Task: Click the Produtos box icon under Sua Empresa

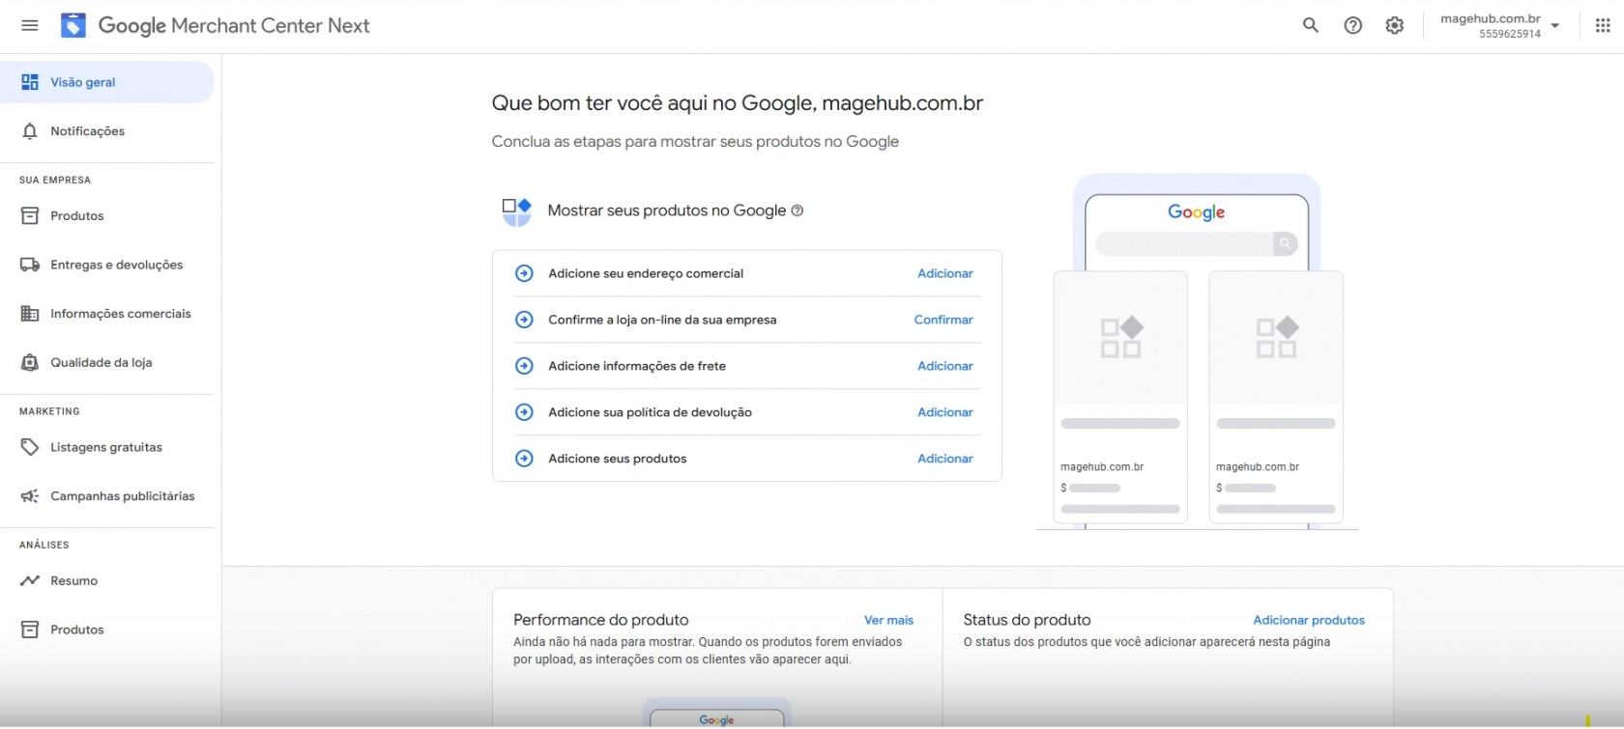Action: 30,215
